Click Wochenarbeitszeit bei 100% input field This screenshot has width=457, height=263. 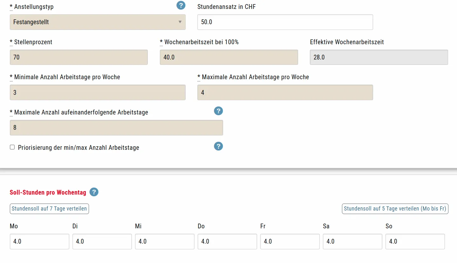pyautogui.click(x=229, y=57)
